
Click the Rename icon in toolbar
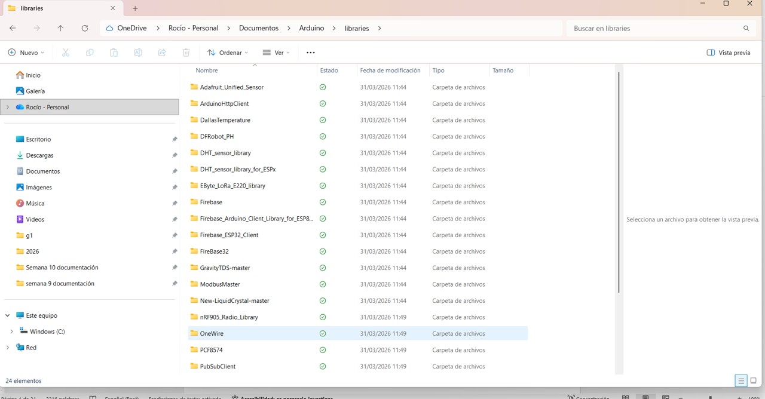click(x=137, y=53)
